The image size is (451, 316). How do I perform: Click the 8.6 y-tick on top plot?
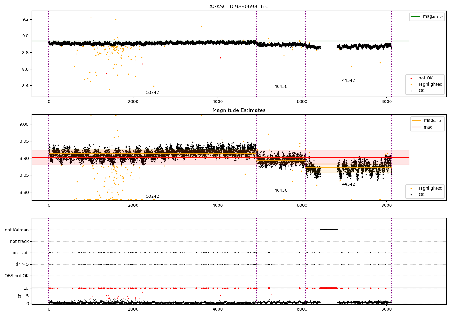pyautogui.click(x=26, y=69)
